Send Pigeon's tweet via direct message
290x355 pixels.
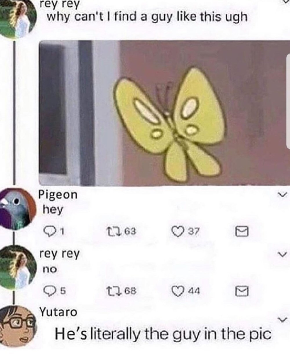(x=242, y=232)
